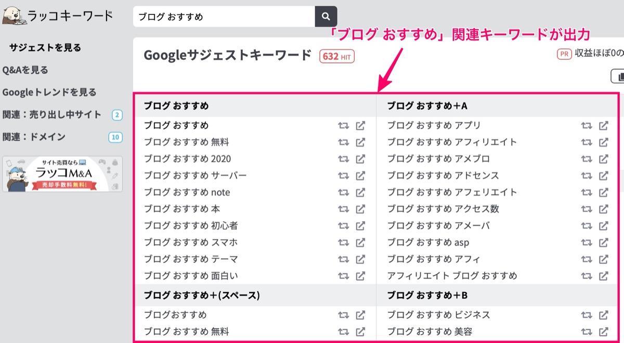Re-search icon for ブログ おすすめ 本

343,209
